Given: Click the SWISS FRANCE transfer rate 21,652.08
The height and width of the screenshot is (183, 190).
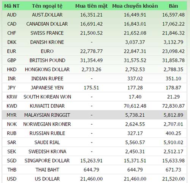Looking at the screenshot, I should [x=135, y=33].
